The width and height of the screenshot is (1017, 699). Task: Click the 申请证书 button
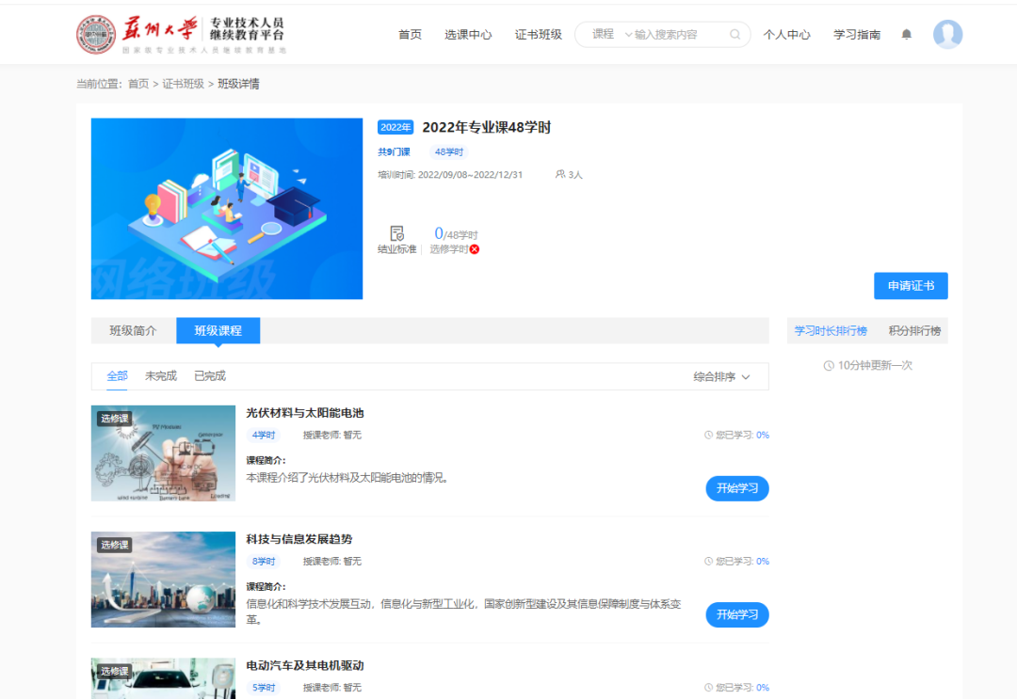click(911, 285)
